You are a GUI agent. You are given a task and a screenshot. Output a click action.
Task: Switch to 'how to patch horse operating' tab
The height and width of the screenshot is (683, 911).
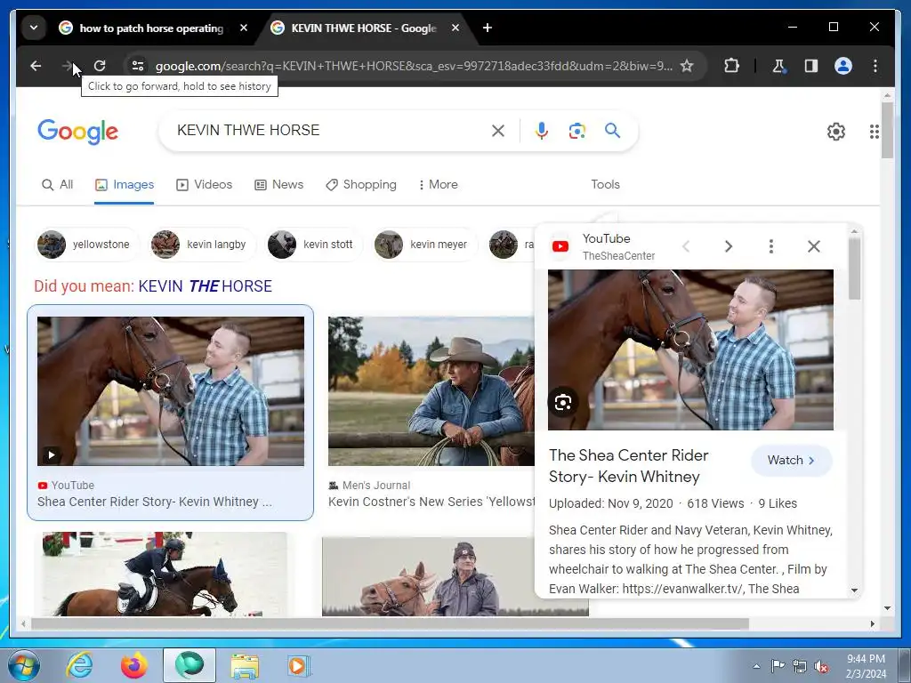(151, 28)
